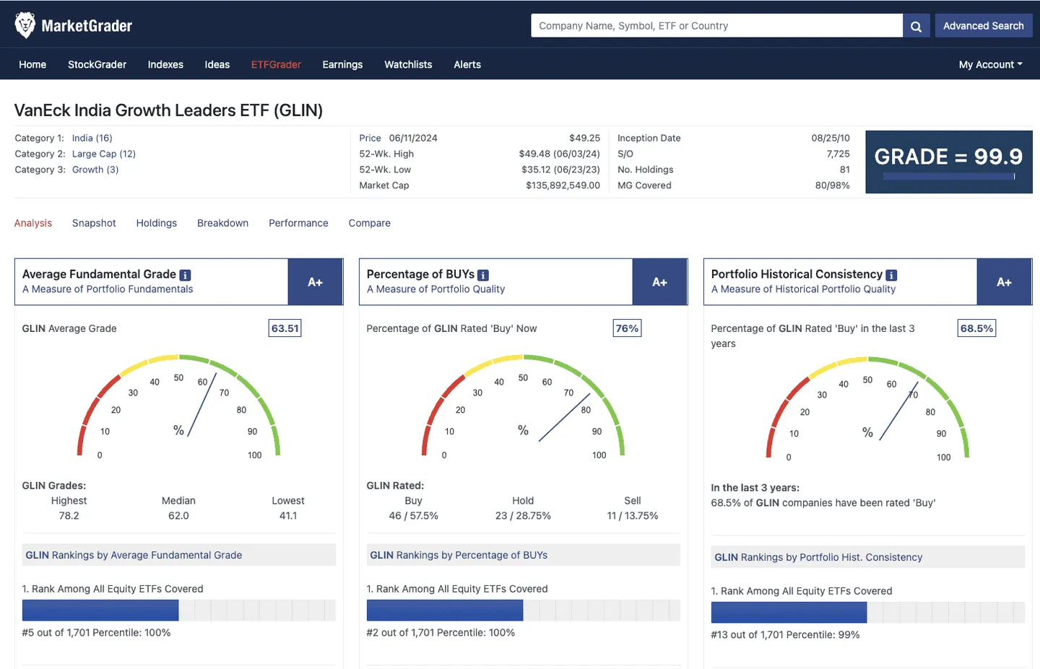This screenshot has height=669, width=1040.
Task: Click the 63.51 average grade value
Action: (x=285, y=328)
